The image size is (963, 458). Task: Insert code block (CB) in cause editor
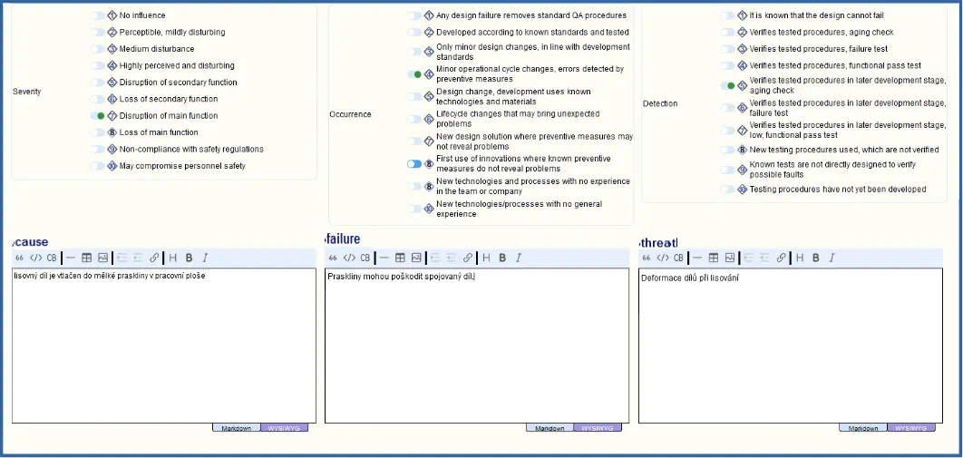tap(52, 258)
